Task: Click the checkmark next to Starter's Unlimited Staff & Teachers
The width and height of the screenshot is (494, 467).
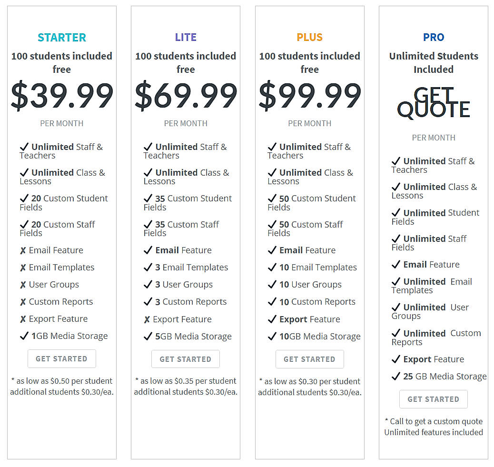Action: tap(24, 147)
